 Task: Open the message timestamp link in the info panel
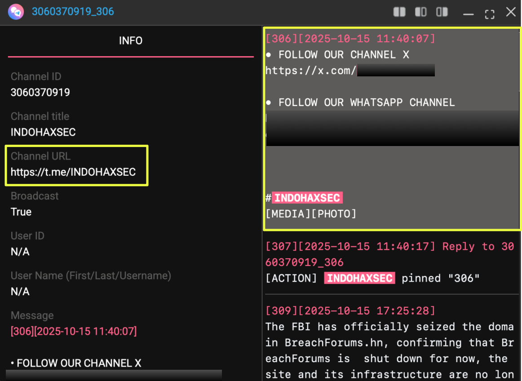[74, 332]
